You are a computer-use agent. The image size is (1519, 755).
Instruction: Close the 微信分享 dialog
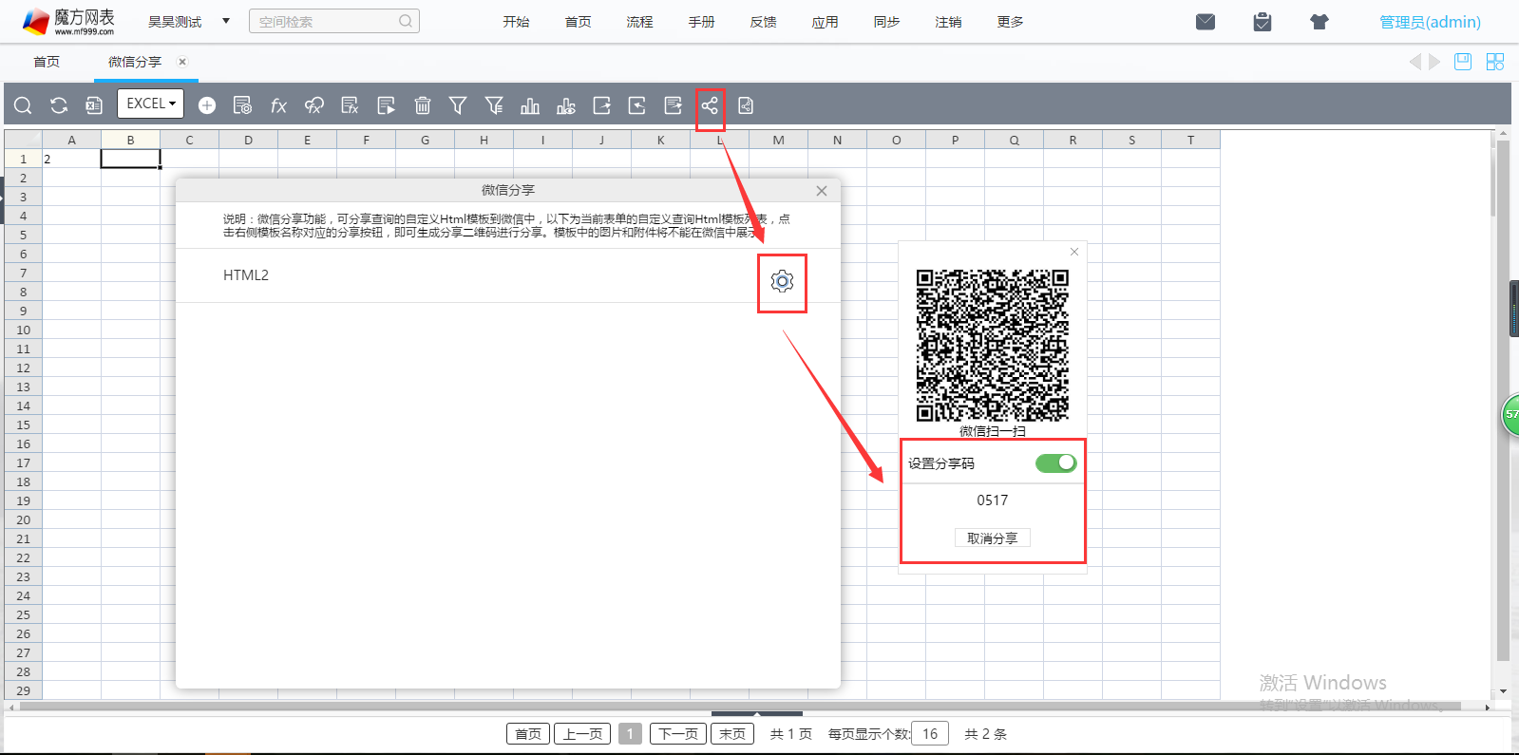click(822, 191)
